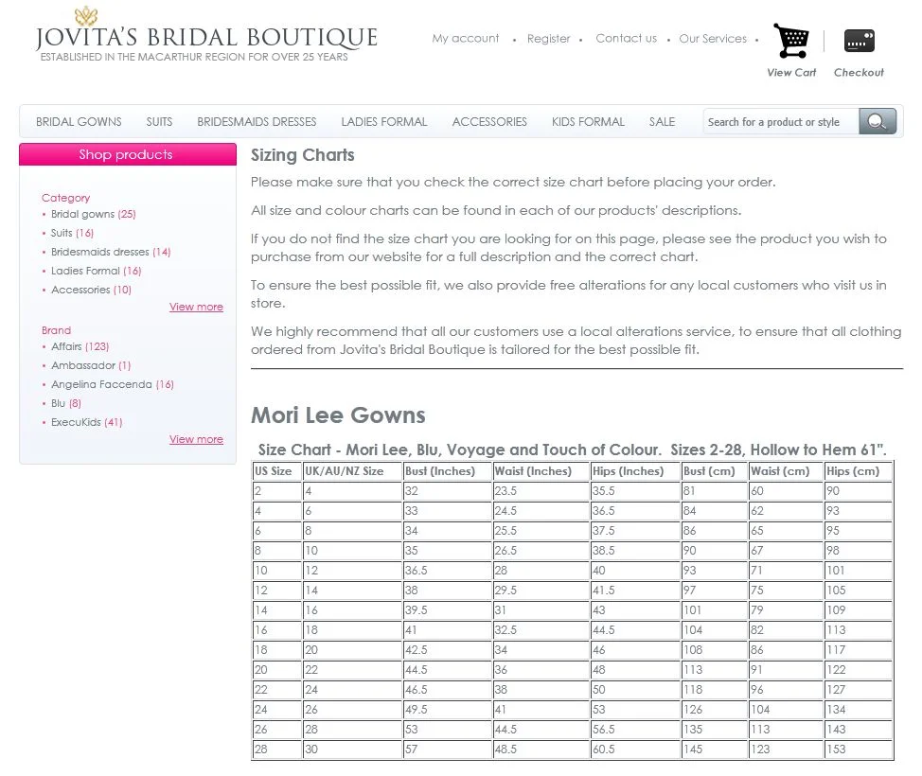Click the Size Chart title caption
Image resolution: width=922 pixels, height=776 pixels.
click(x=572, y=450)
